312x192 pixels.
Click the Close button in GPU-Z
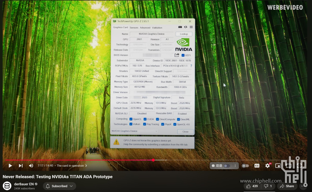click(185, 131)
